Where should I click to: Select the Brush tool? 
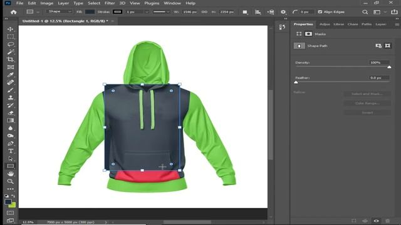tap(11, 90)
